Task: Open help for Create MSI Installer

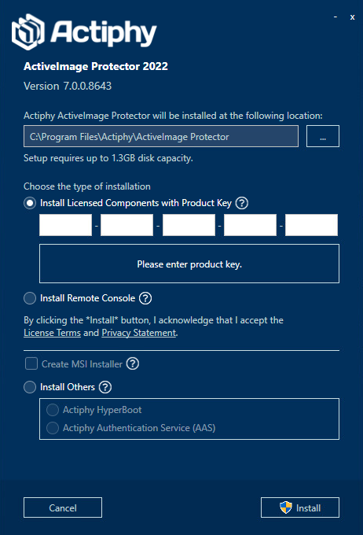Action: point(133,363)
